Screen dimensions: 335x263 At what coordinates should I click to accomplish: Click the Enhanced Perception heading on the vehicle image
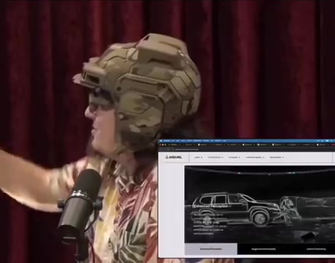[211, 206]
